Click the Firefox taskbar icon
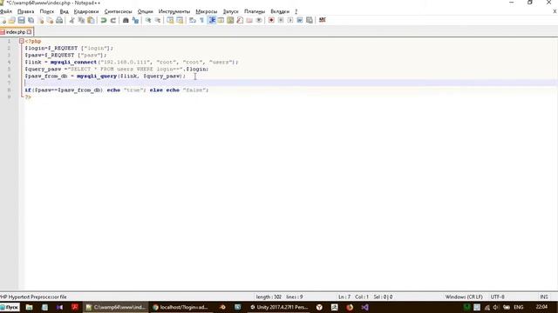The image size is (558, 313). click(350, 307)
